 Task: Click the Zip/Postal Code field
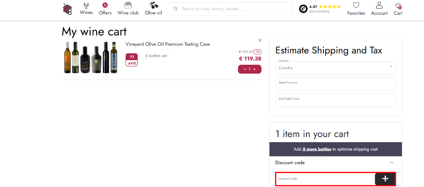336,100
